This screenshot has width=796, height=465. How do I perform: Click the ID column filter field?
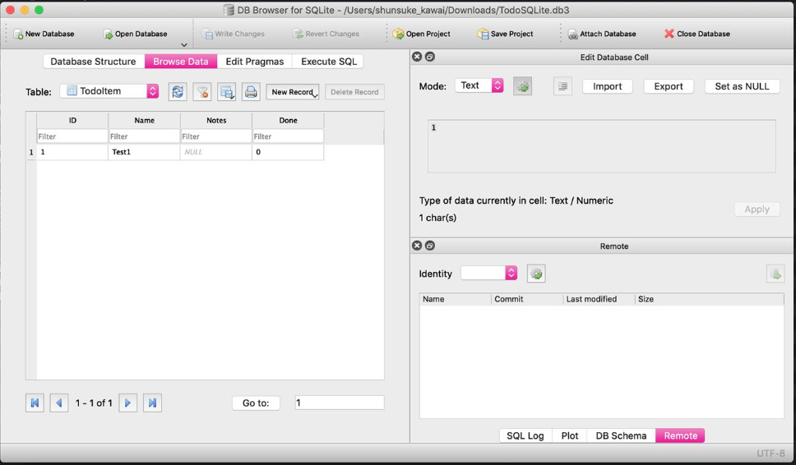[x=72, y=136]
